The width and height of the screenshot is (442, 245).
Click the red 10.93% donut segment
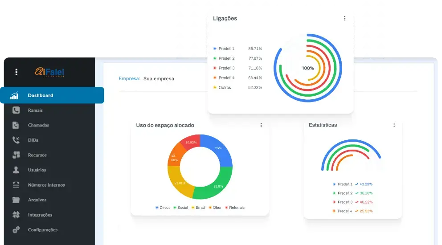coord(191,143)
